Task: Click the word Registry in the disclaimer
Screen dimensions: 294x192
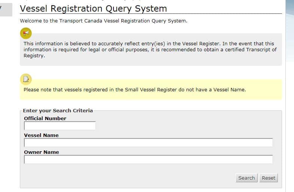Action: [x=34, y=55]
